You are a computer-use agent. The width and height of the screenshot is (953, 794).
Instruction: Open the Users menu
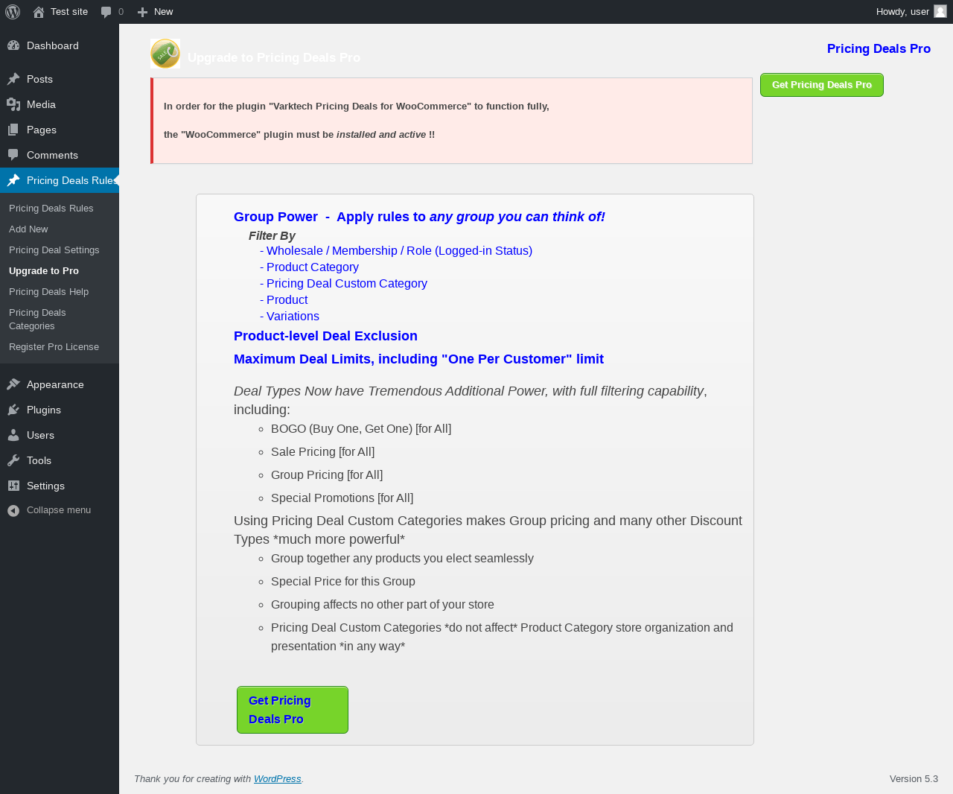pyautogui.click(x=60, y=435)
